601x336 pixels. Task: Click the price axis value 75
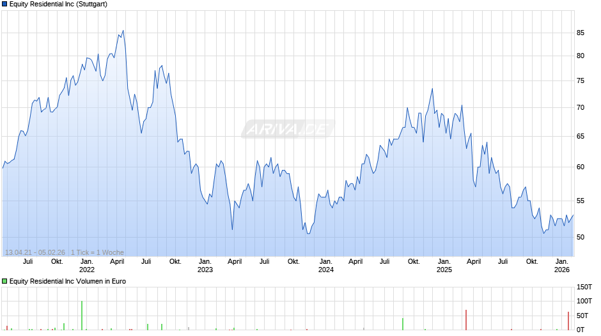[x=581, y=81]
